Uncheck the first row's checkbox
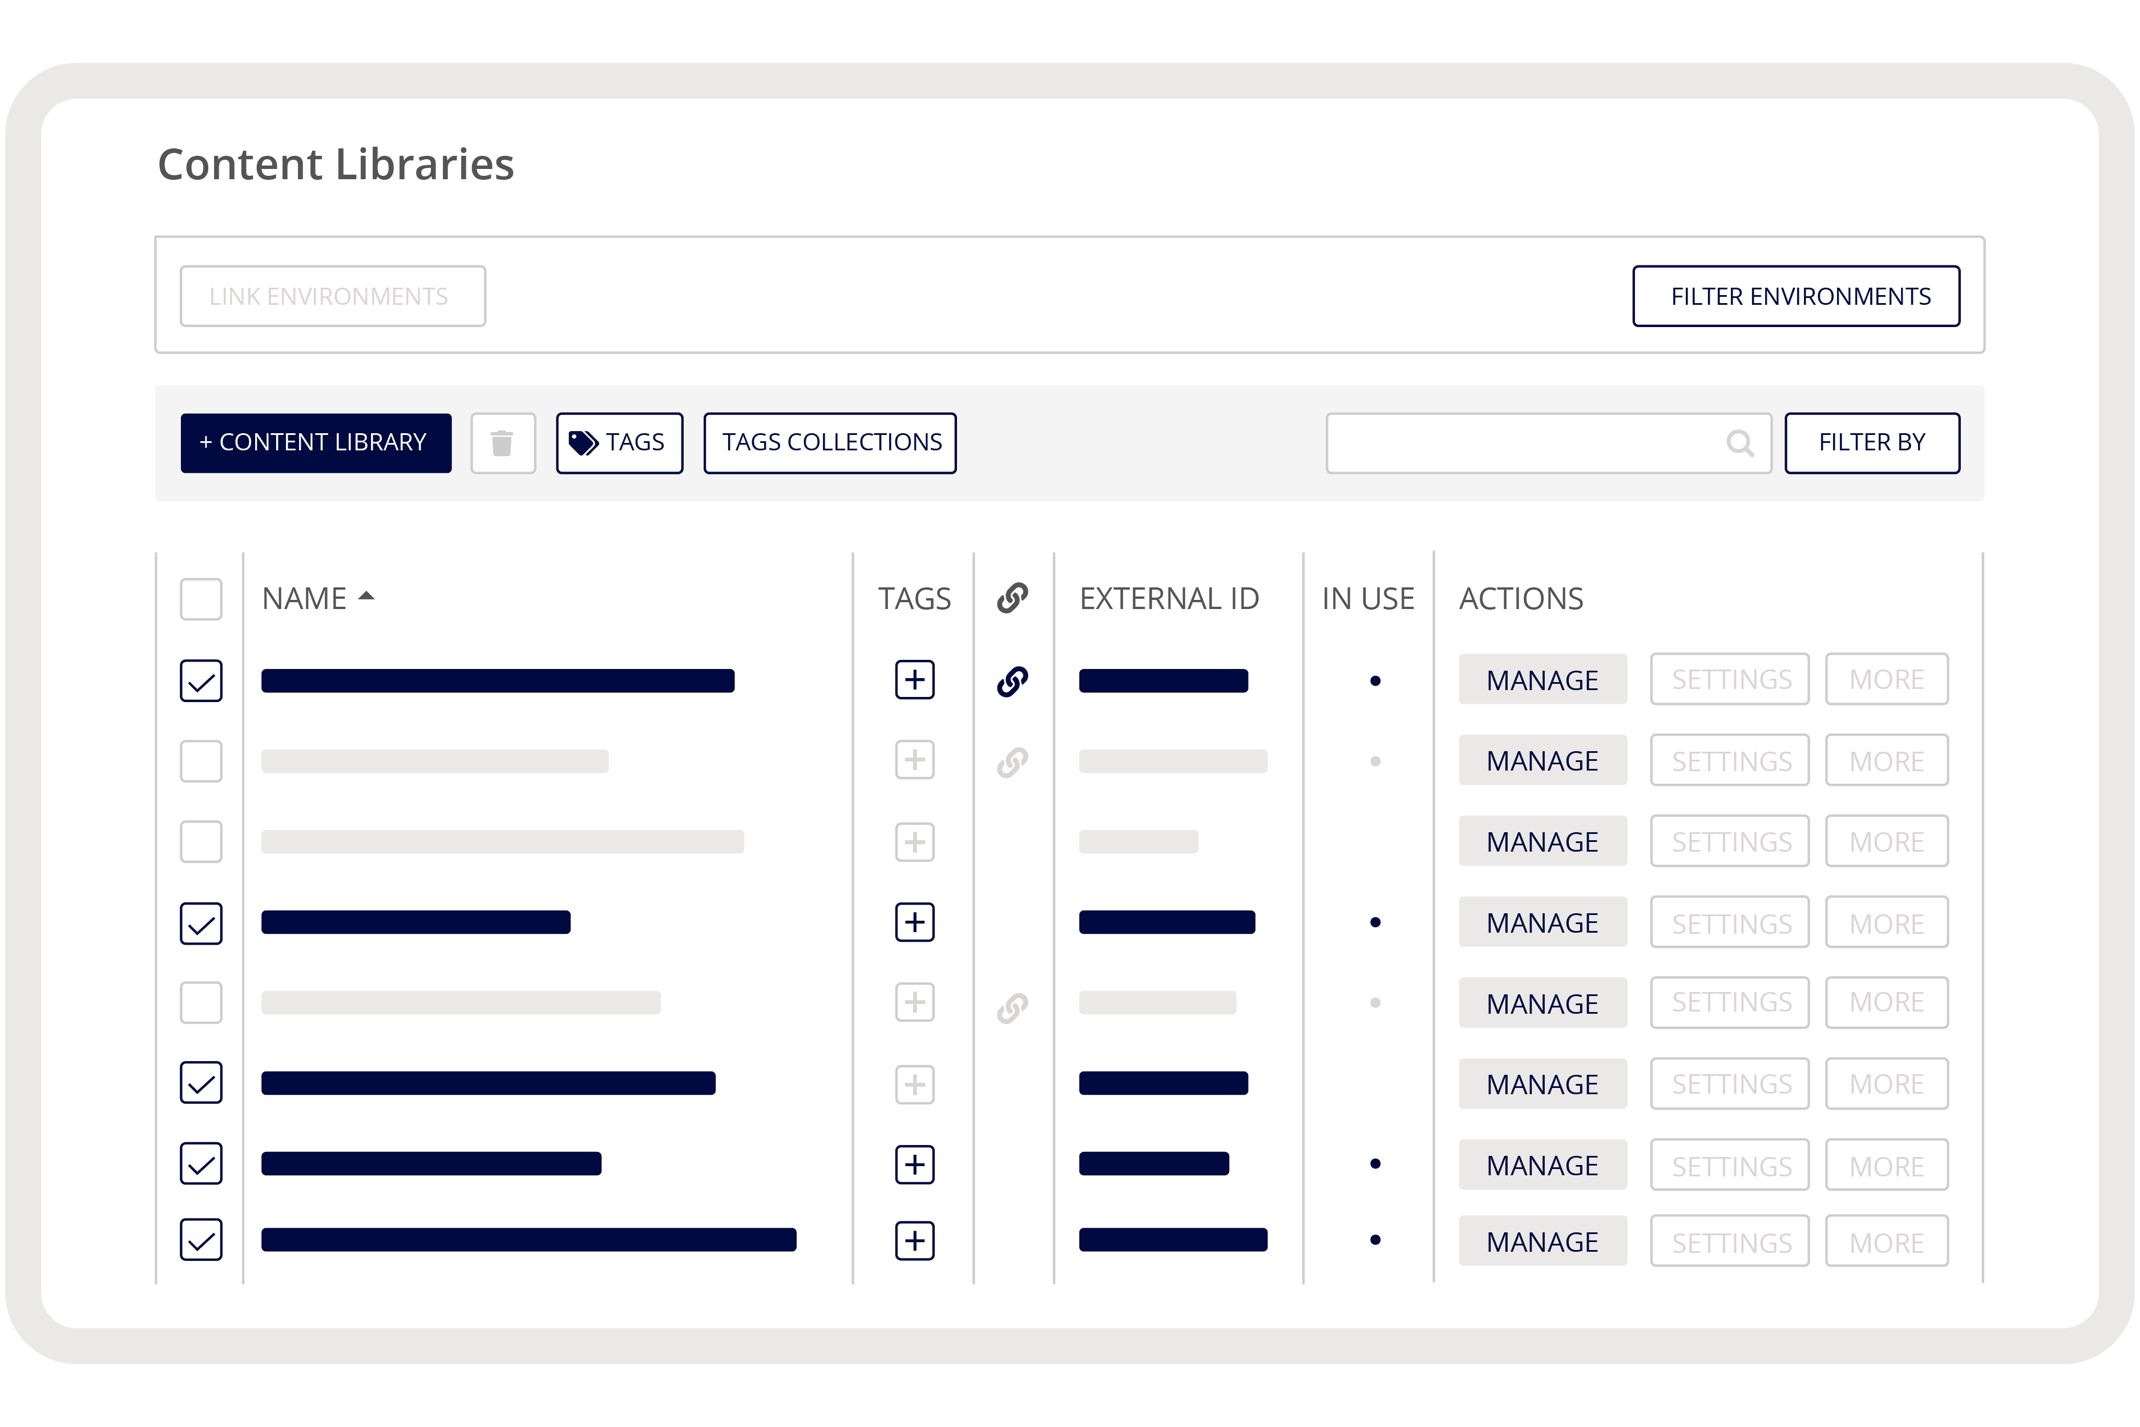Image resolution: width=2140 pixels, height=1427 pixels. tap(201, 681)
